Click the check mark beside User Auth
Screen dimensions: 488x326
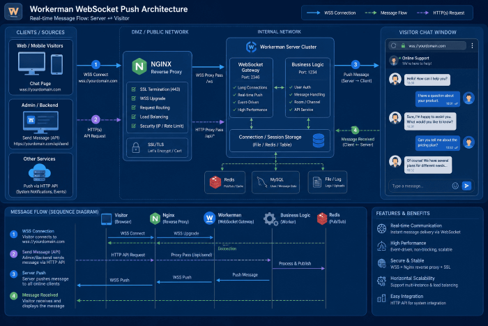(291, 87)
